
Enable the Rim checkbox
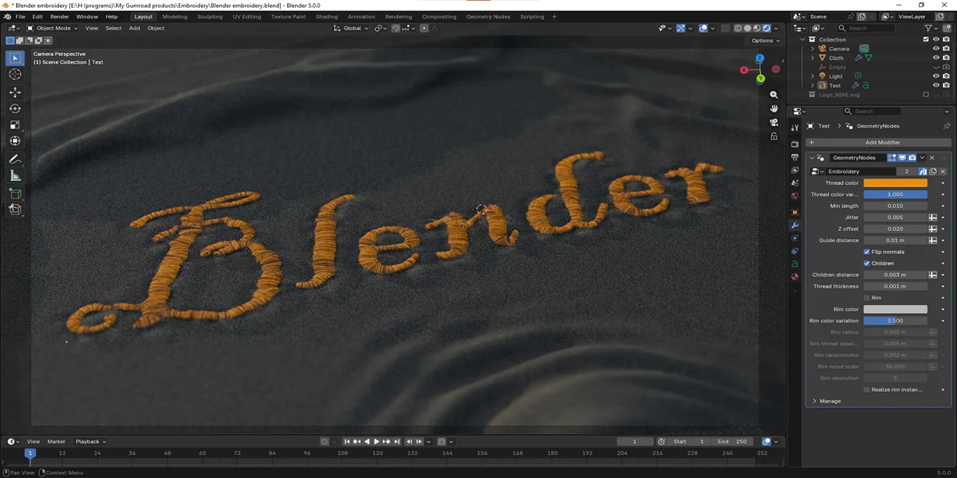pyautogui.click(x=867, y=298)
